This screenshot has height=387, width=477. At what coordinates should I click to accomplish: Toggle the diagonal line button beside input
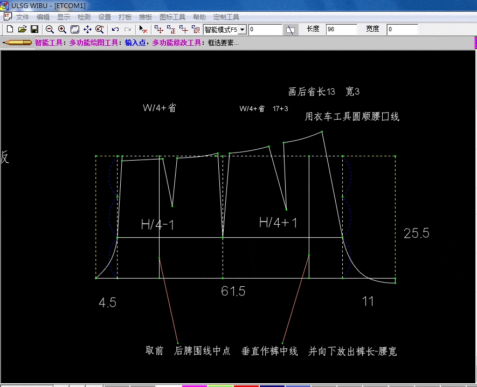point(291,30)
